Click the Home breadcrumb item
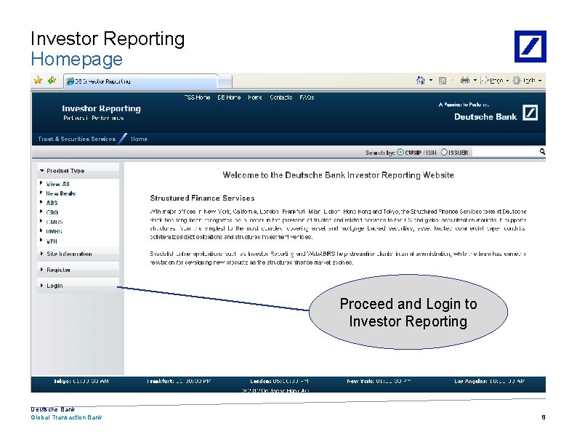The width and height of the screenshot is (577, 434). tap(139, 139)
